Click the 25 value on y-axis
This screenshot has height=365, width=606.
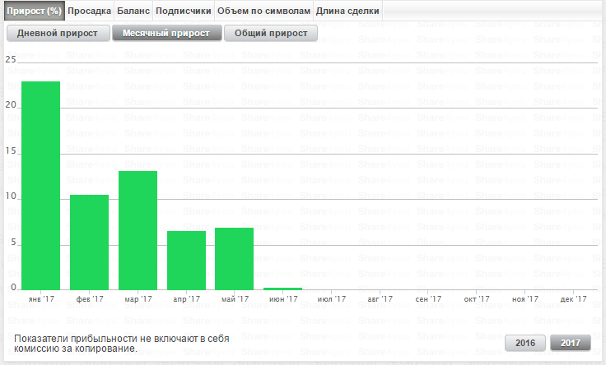11,59
